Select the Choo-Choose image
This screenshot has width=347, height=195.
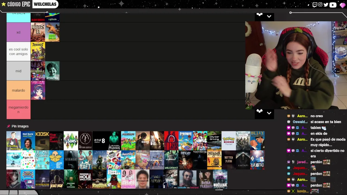point(114,179)
